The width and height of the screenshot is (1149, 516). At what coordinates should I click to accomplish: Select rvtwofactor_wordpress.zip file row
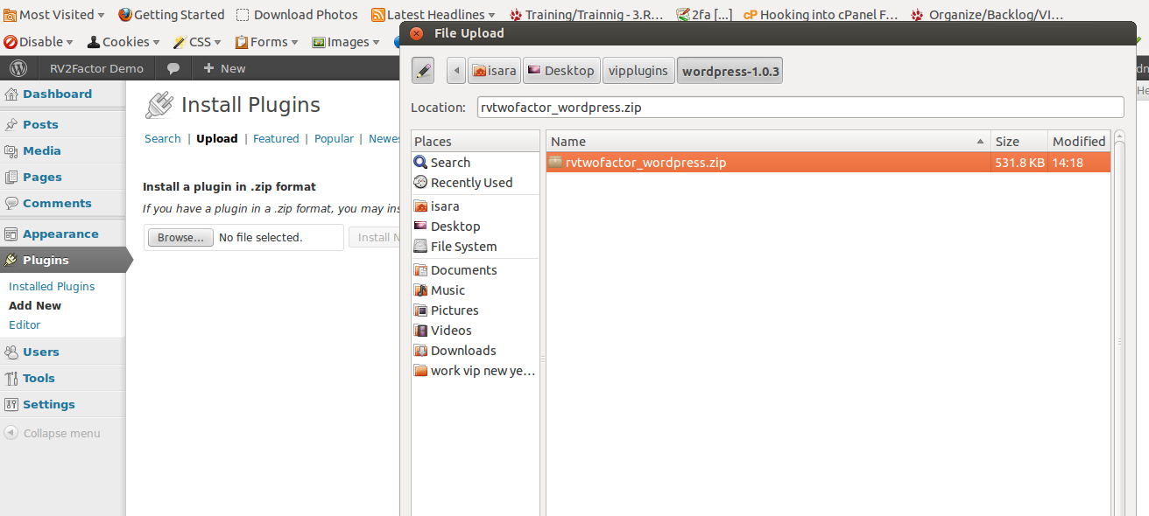click(828, 163)
